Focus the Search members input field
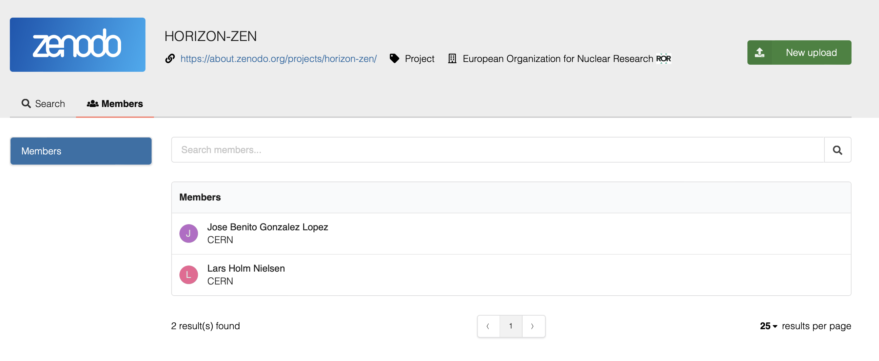 tap(497, 150)
